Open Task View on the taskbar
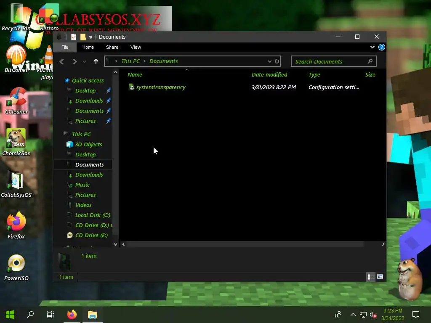Image resolution: width=431 pixels, height=323 pixels. (51, 315)
